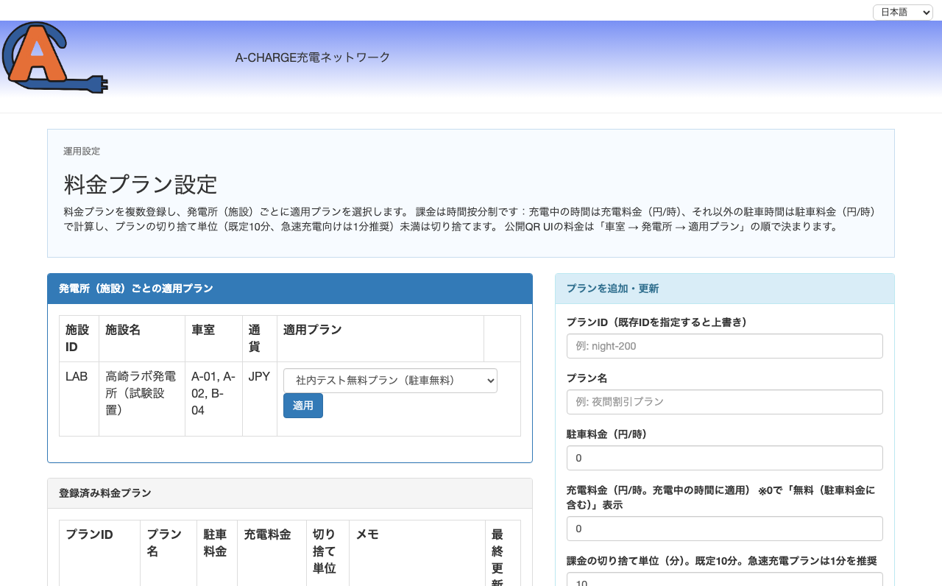The image size is (942, 586).
Task: Click the 適用プラン column header
Action: click(380, 339)
